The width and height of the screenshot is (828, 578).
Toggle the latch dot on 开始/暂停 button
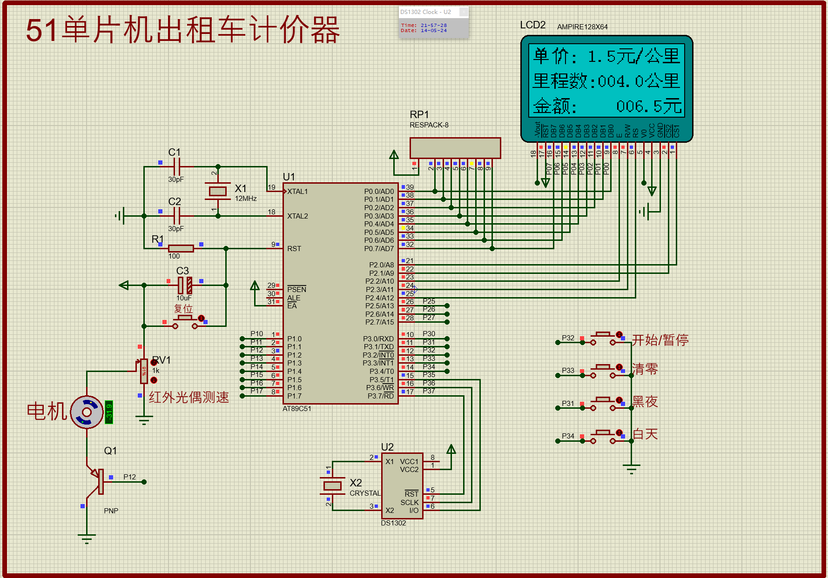[619, 334]
